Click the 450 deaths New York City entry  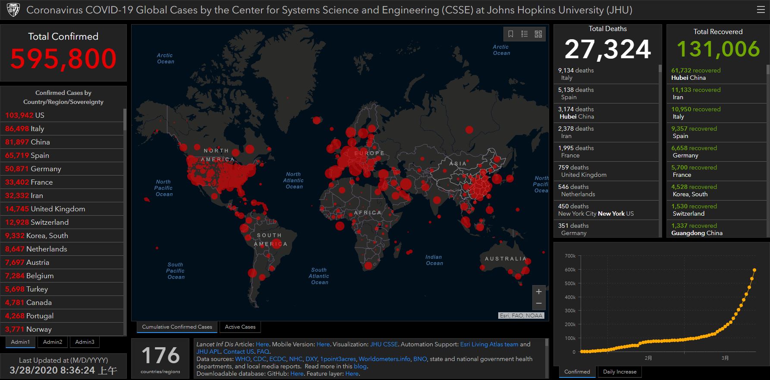[x=606, y=210]
